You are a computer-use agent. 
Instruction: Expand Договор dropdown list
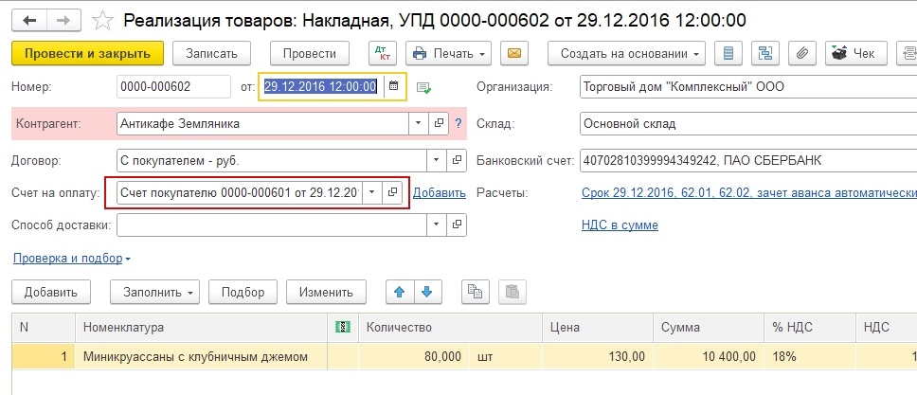coord(437,160)
